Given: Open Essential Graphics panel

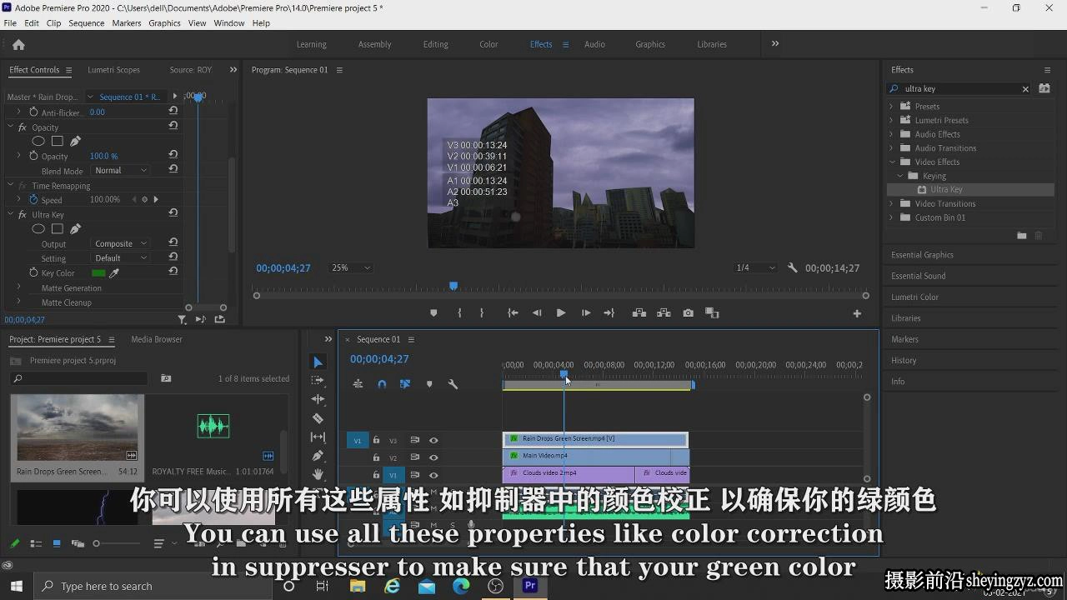Looking at the screenshot, I should point(922,255).
